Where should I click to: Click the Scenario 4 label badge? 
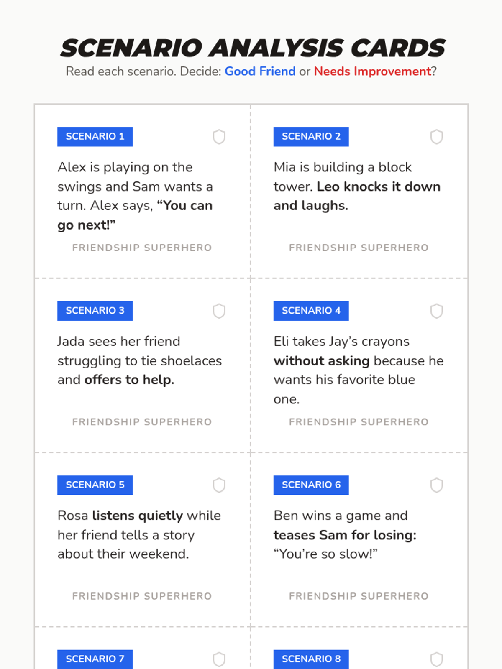(x=311, y=311)
